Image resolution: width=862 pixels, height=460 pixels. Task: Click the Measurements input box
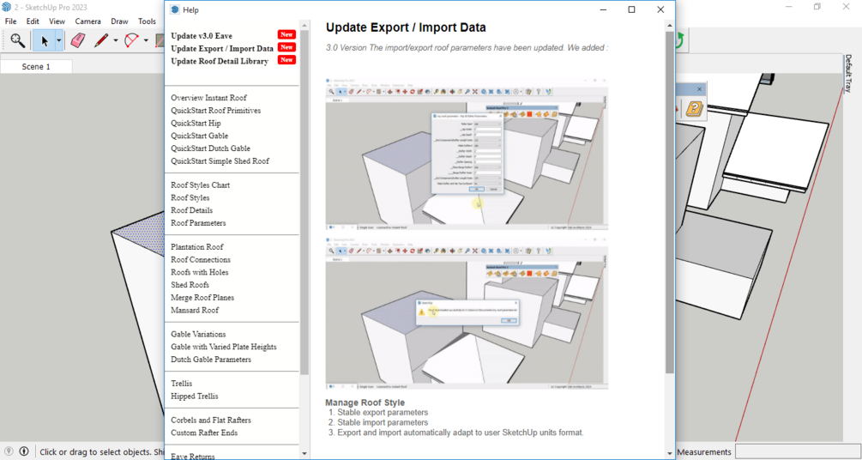(x=798, y=451)
